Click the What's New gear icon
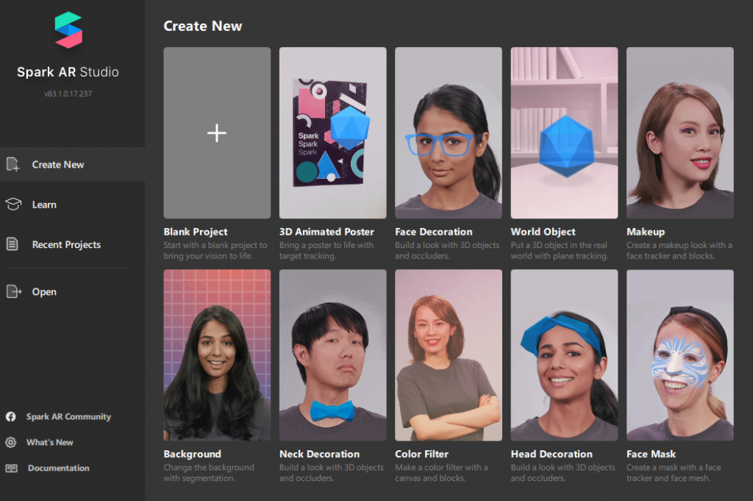This screenshot has height=501, width=753. click(11, 442)
